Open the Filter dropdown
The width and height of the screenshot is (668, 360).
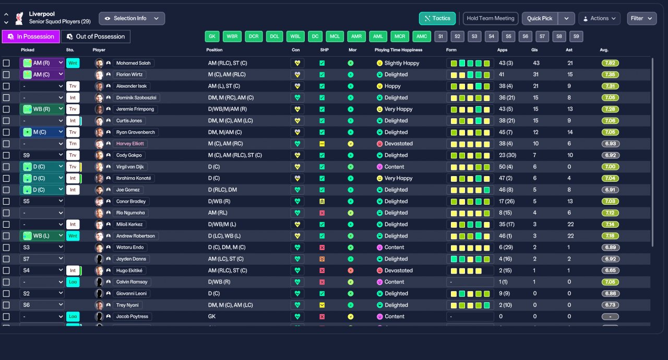click(x=642, y=18)
